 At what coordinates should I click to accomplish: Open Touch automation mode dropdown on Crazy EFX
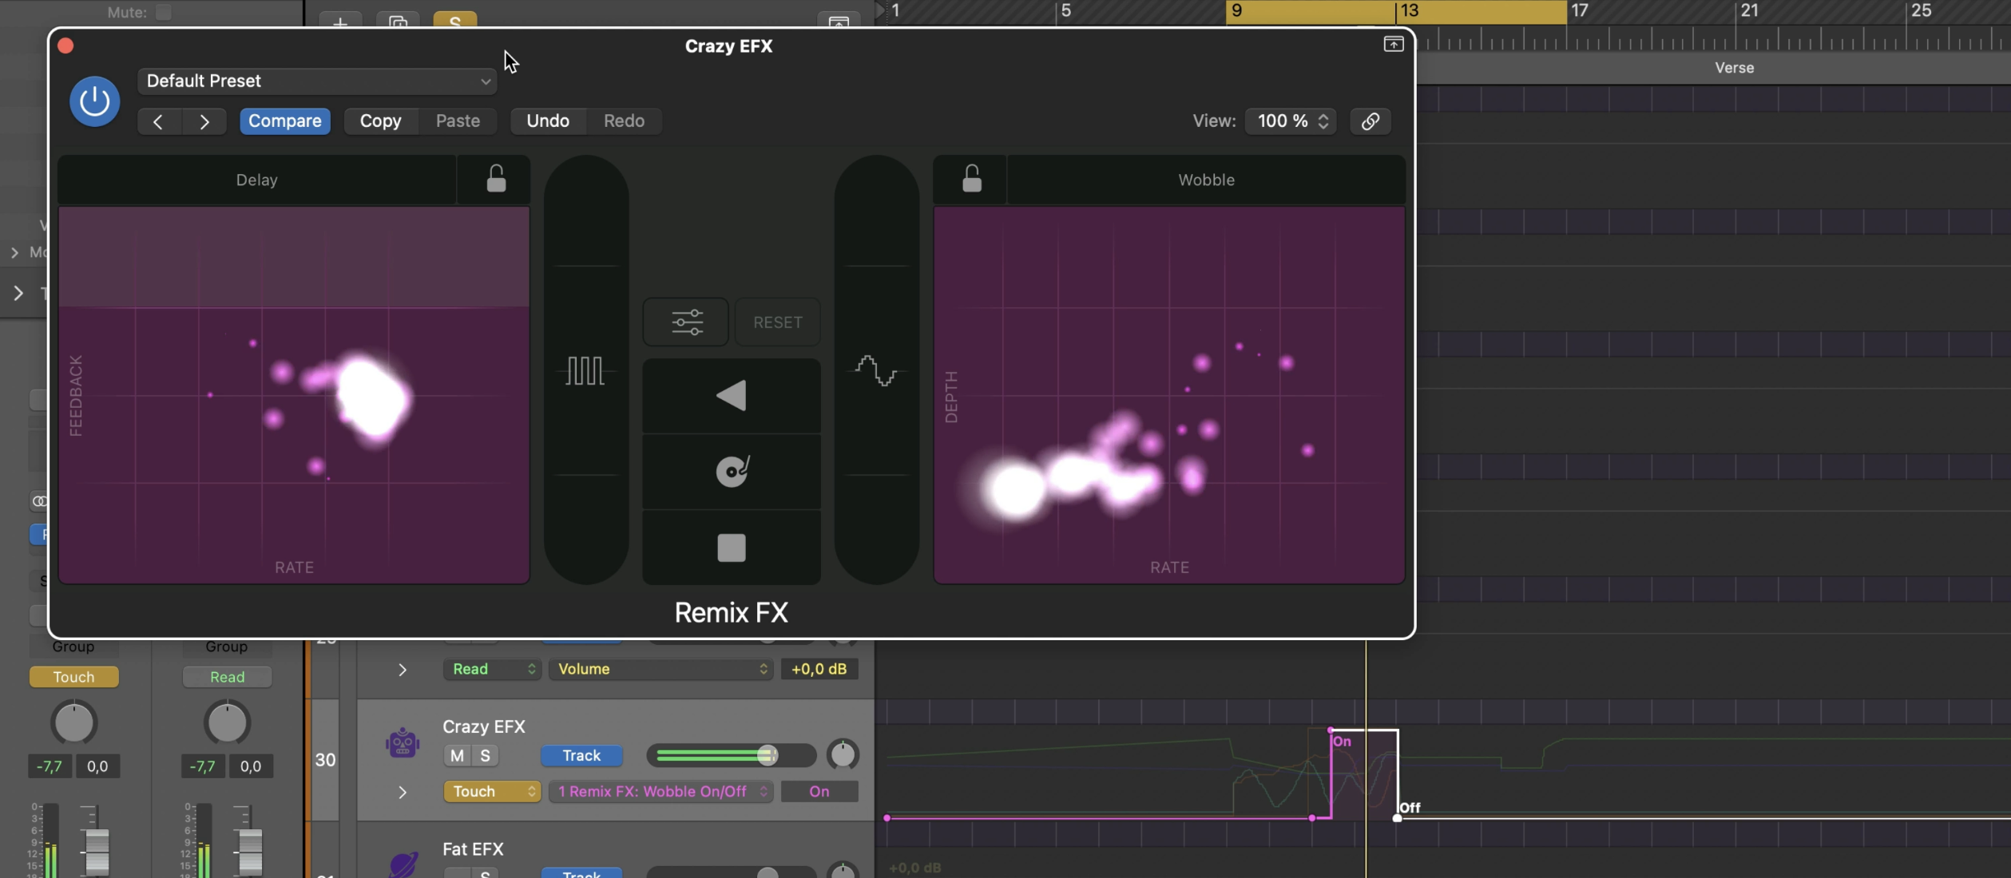click(x=492, y=792)
